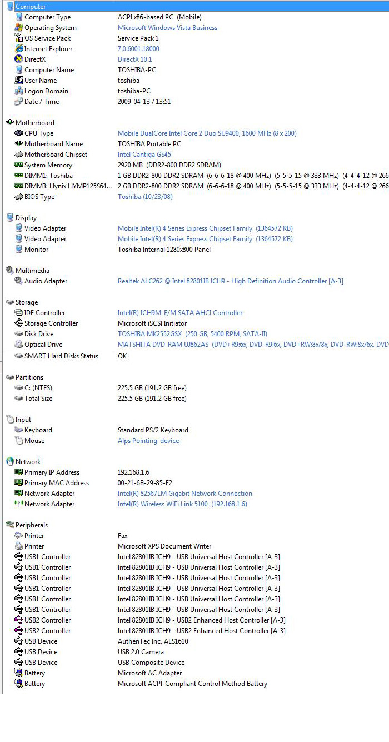The image size is (389, 742).
Task: Select the OS Service Pack row label
Action: tap(48, 38)
